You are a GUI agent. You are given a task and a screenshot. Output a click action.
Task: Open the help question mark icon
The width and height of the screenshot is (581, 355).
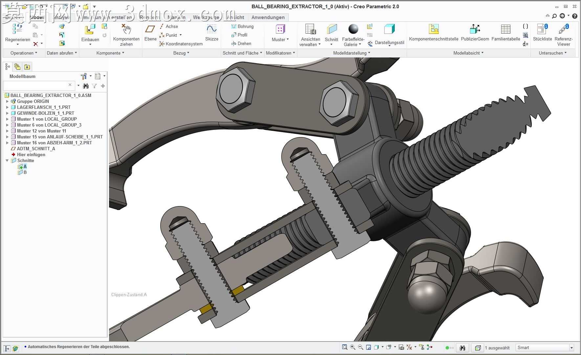coord(574,16)
